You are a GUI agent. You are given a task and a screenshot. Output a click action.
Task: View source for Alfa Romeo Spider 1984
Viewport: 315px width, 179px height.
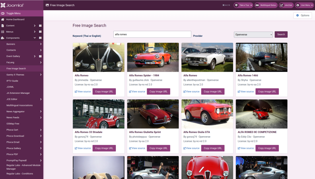(x=137, y=92)
